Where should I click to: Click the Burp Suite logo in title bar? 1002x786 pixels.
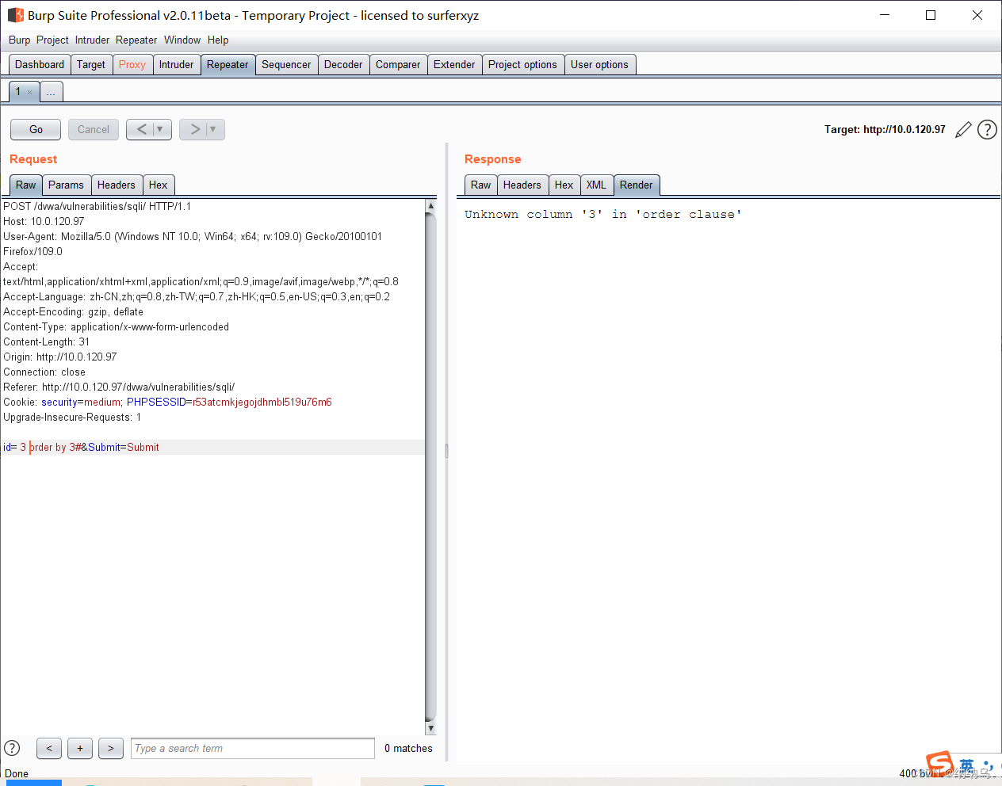(x=15, y=15)
